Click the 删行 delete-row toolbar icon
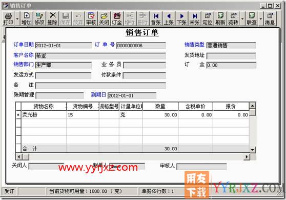 pos(143,18)
